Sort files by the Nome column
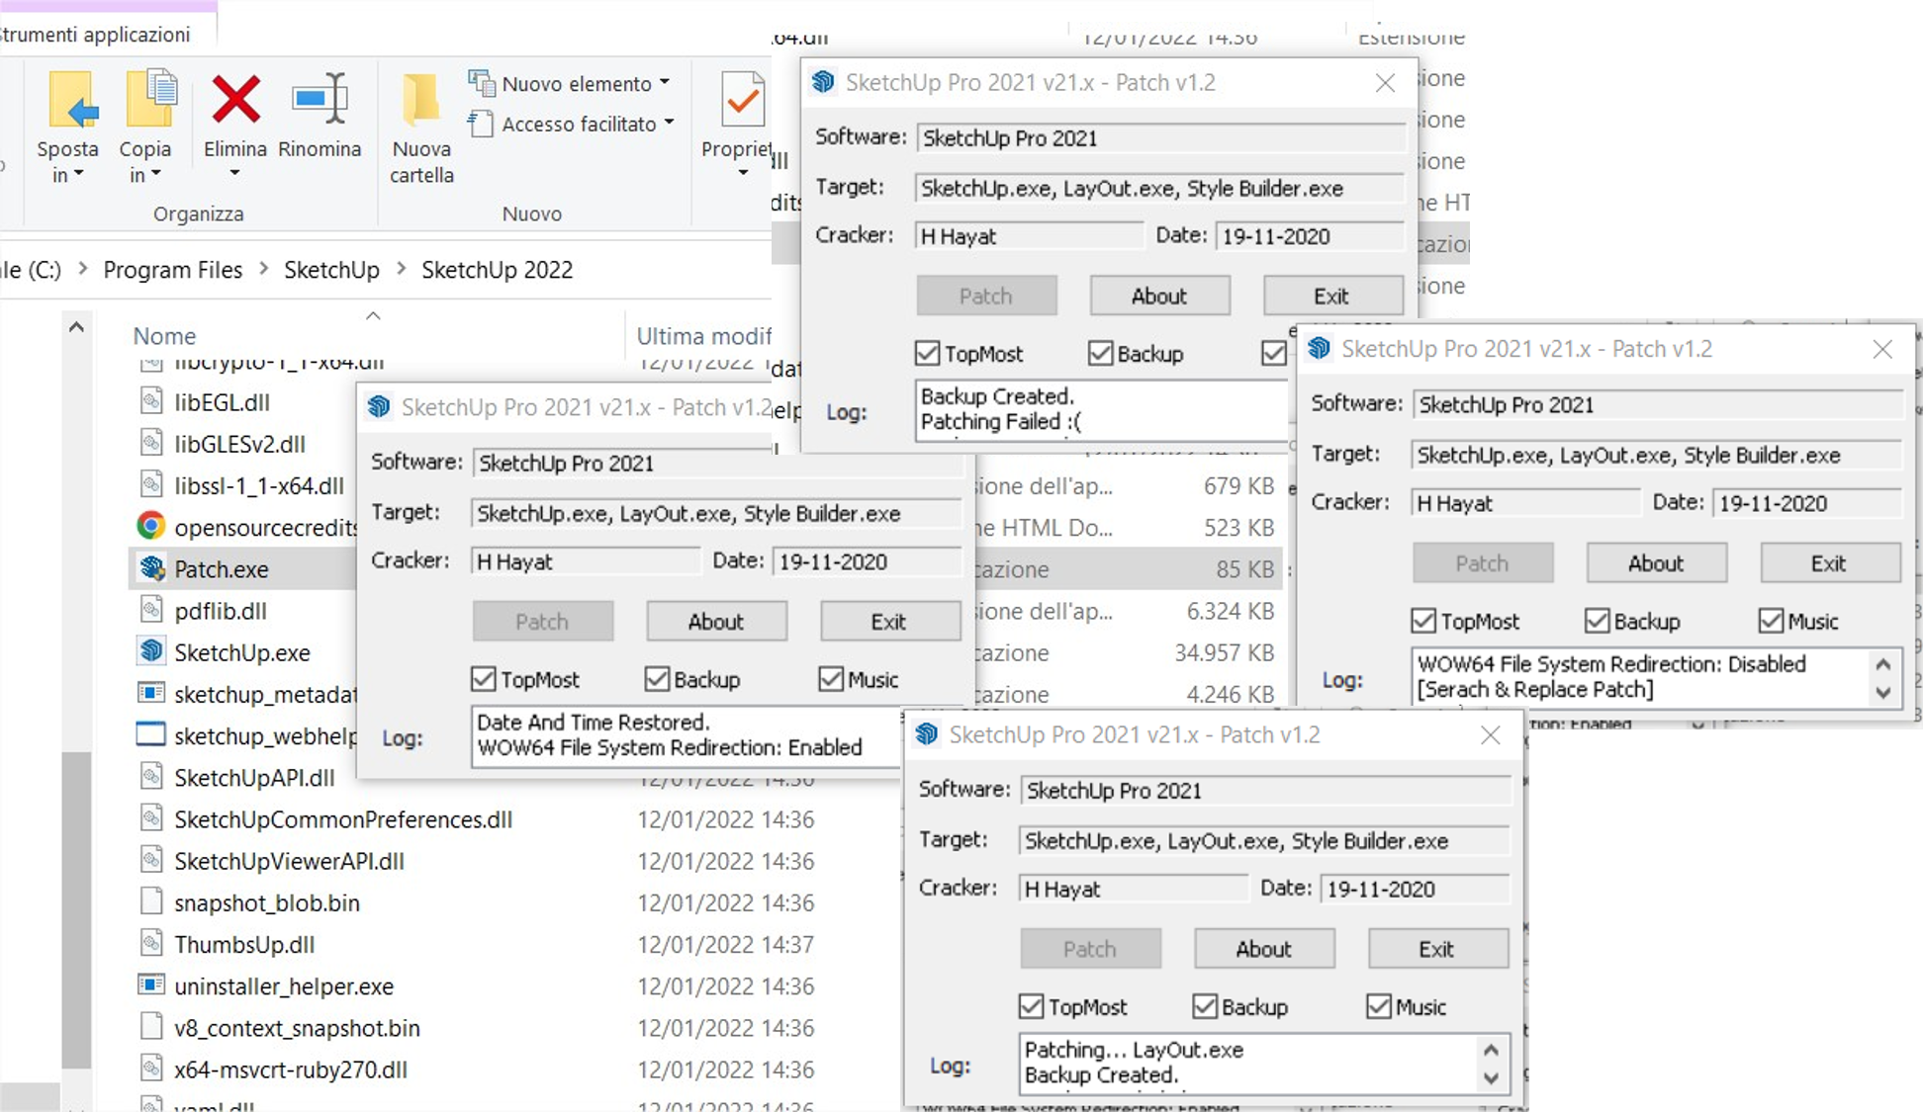Viewport: 1923px width, 1112px height. 164,336
